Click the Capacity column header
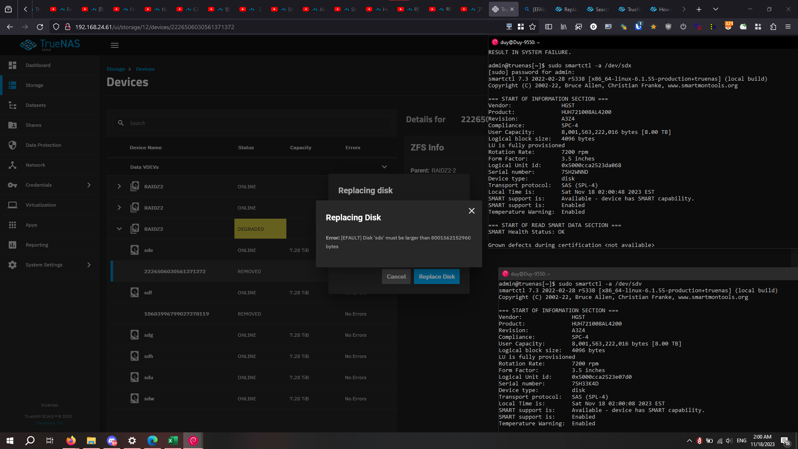Image resolution: width=798 pixels, height=449 pixels. click(300, 148)
